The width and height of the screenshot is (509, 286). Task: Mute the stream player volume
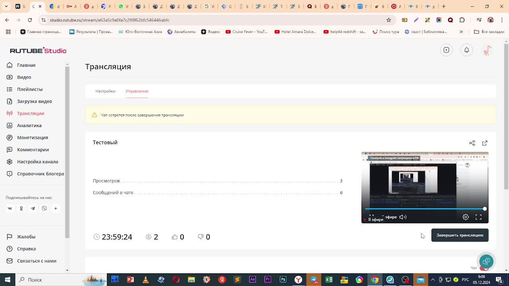click(x=403, y=217)
